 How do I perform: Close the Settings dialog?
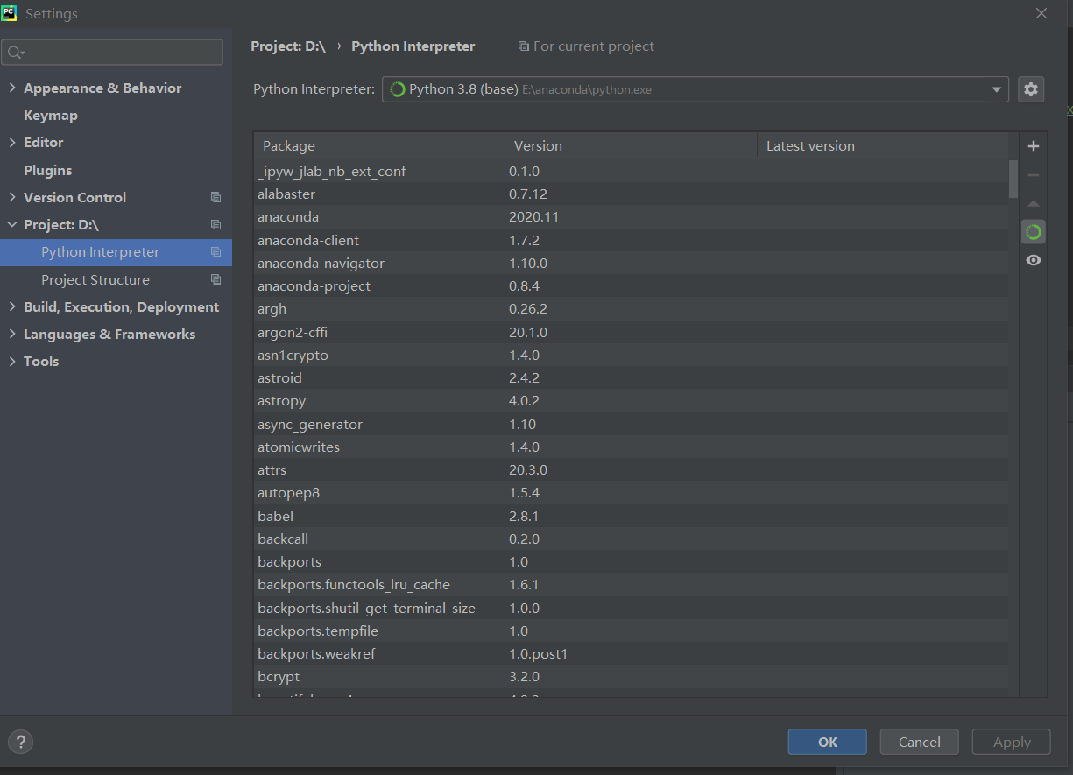coord(1041,13)
